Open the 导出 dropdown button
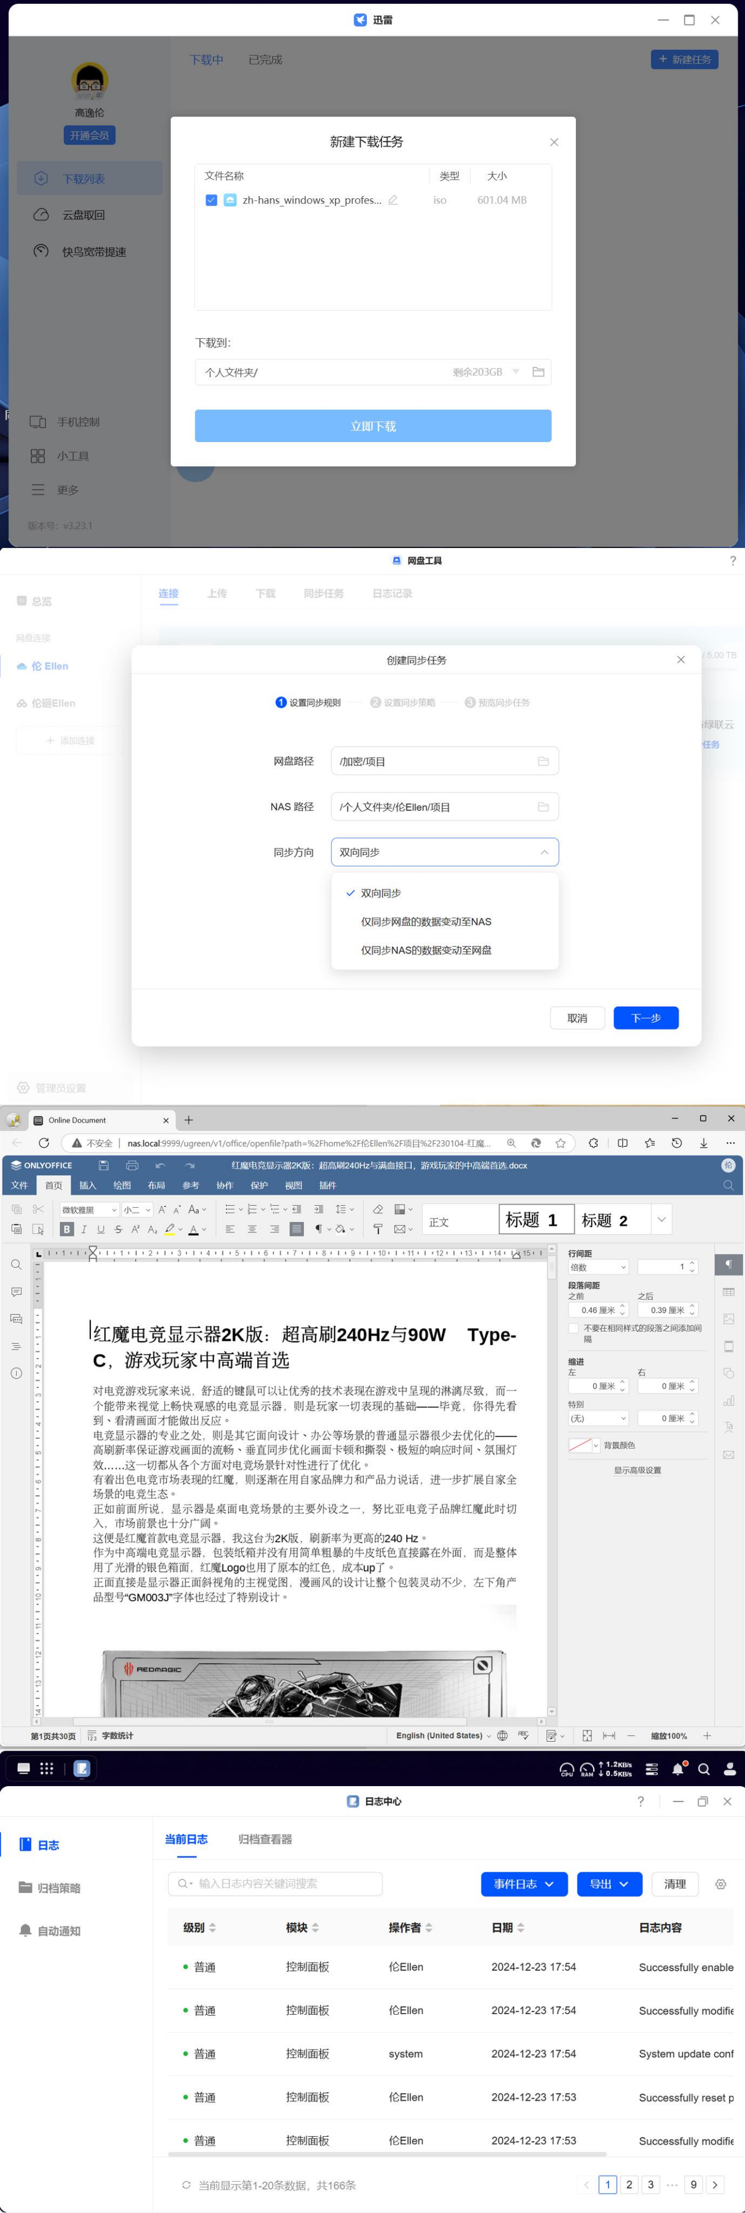Image resolution: width=745 pixels, height=2213 pixels. click(x=609, y=1884)
